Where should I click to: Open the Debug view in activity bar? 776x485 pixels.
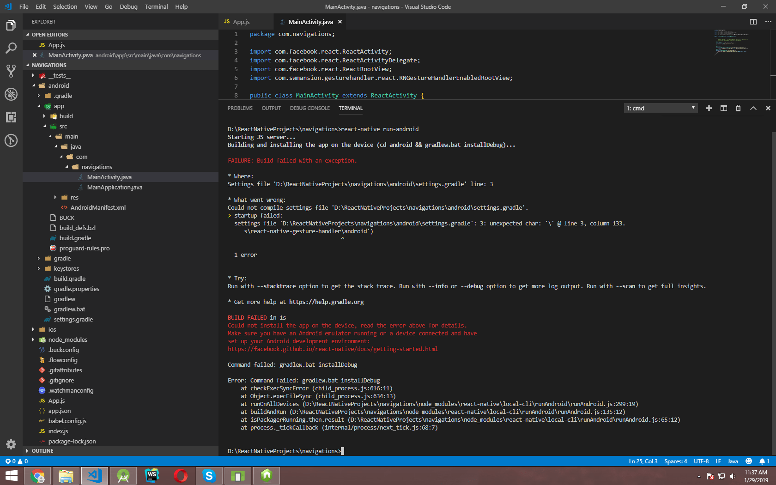11,94
